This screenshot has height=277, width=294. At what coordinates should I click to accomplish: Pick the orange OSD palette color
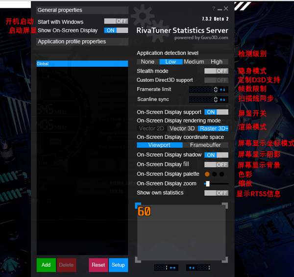[x=207, y=174]
